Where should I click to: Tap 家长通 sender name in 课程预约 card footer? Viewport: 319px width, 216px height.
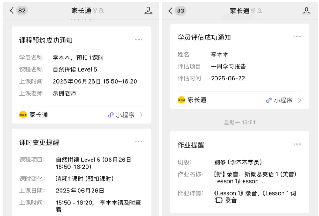(38, 115)
